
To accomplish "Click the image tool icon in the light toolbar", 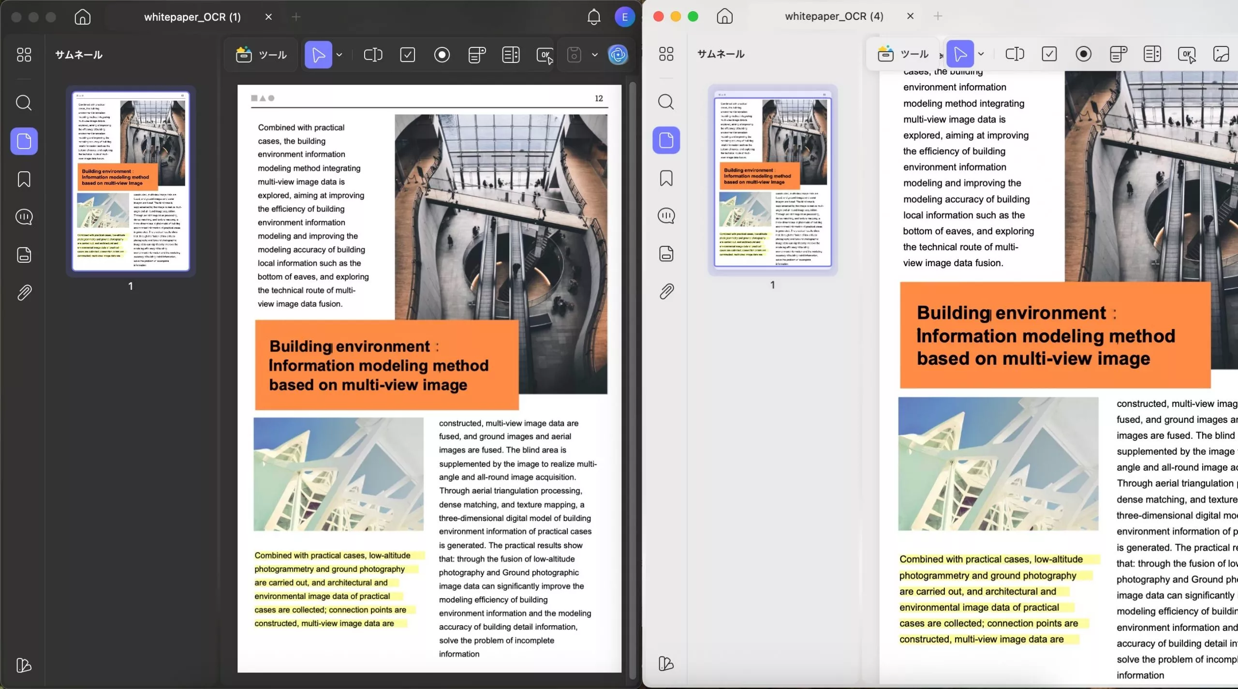I will pyautogui.click(x=1221, y=54).
